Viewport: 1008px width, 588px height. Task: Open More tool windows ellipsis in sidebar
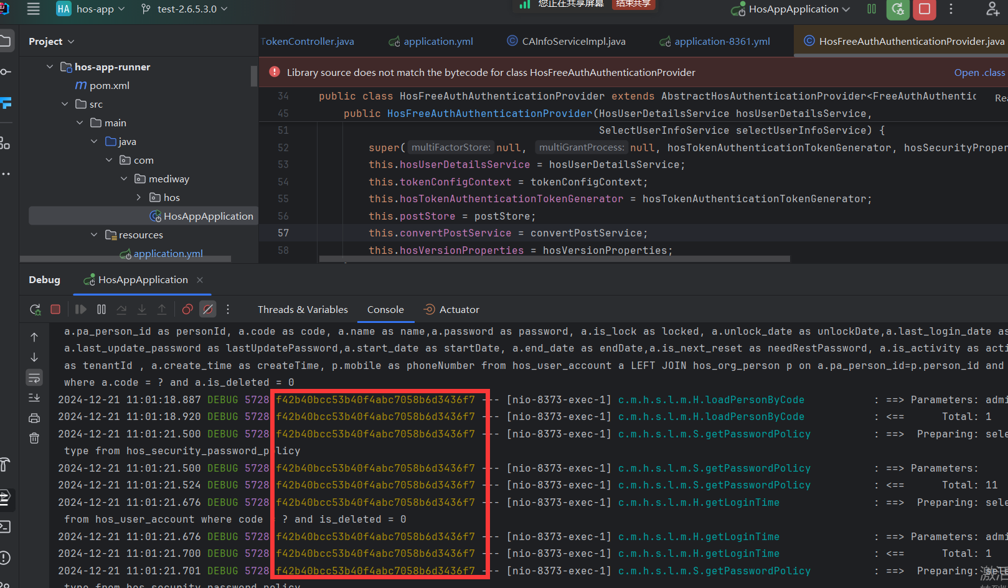(5, 174)
